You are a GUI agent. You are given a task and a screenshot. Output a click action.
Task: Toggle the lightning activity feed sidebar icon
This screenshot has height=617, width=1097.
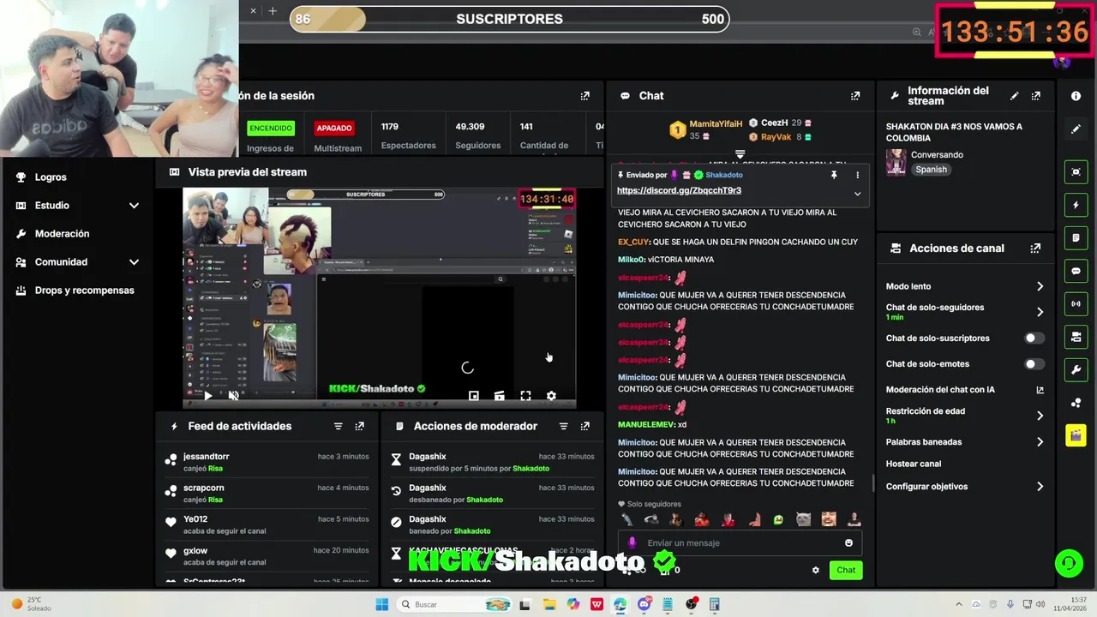pyautogui.click(x=1076, y=206)
